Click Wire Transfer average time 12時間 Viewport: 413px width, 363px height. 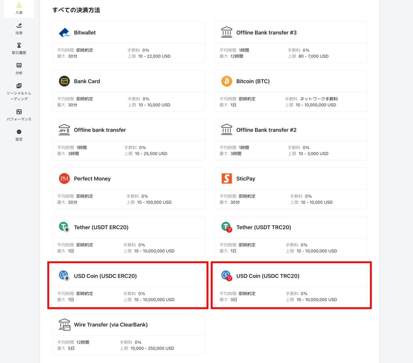point(83,342)
